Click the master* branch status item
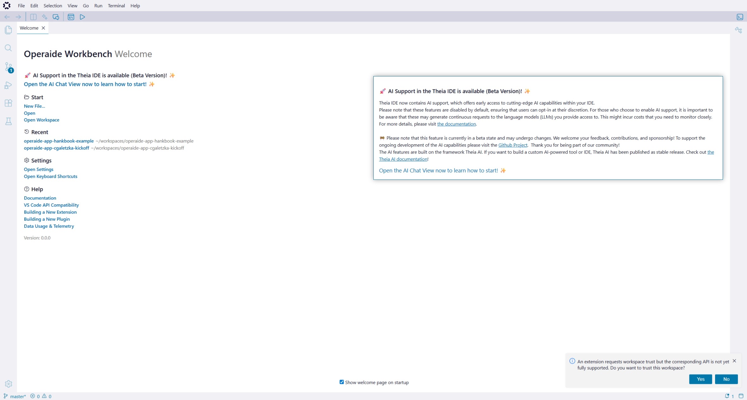 point(15,396)
